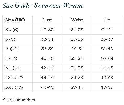
Task: Click the Hip column header
Action: click(x=107, y=20)
